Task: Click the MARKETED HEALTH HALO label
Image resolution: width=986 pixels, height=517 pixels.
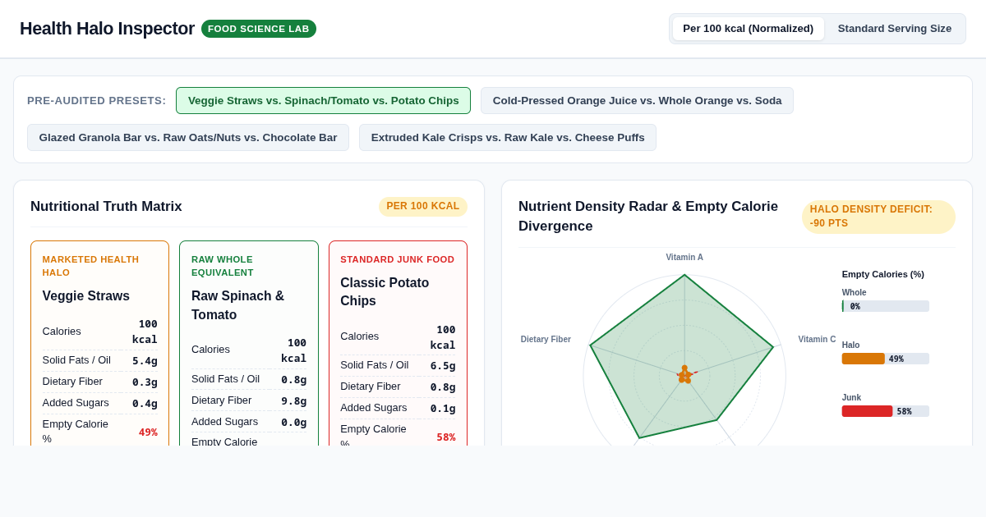Action: (x=90, y=266)
